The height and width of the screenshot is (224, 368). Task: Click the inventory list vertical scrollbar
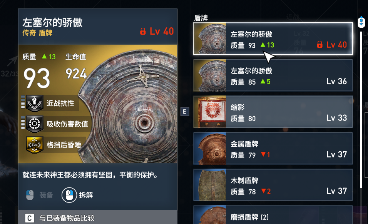(361, 110)
